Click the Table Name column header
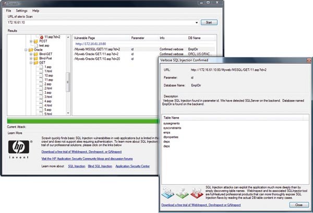 click(232, 118)
